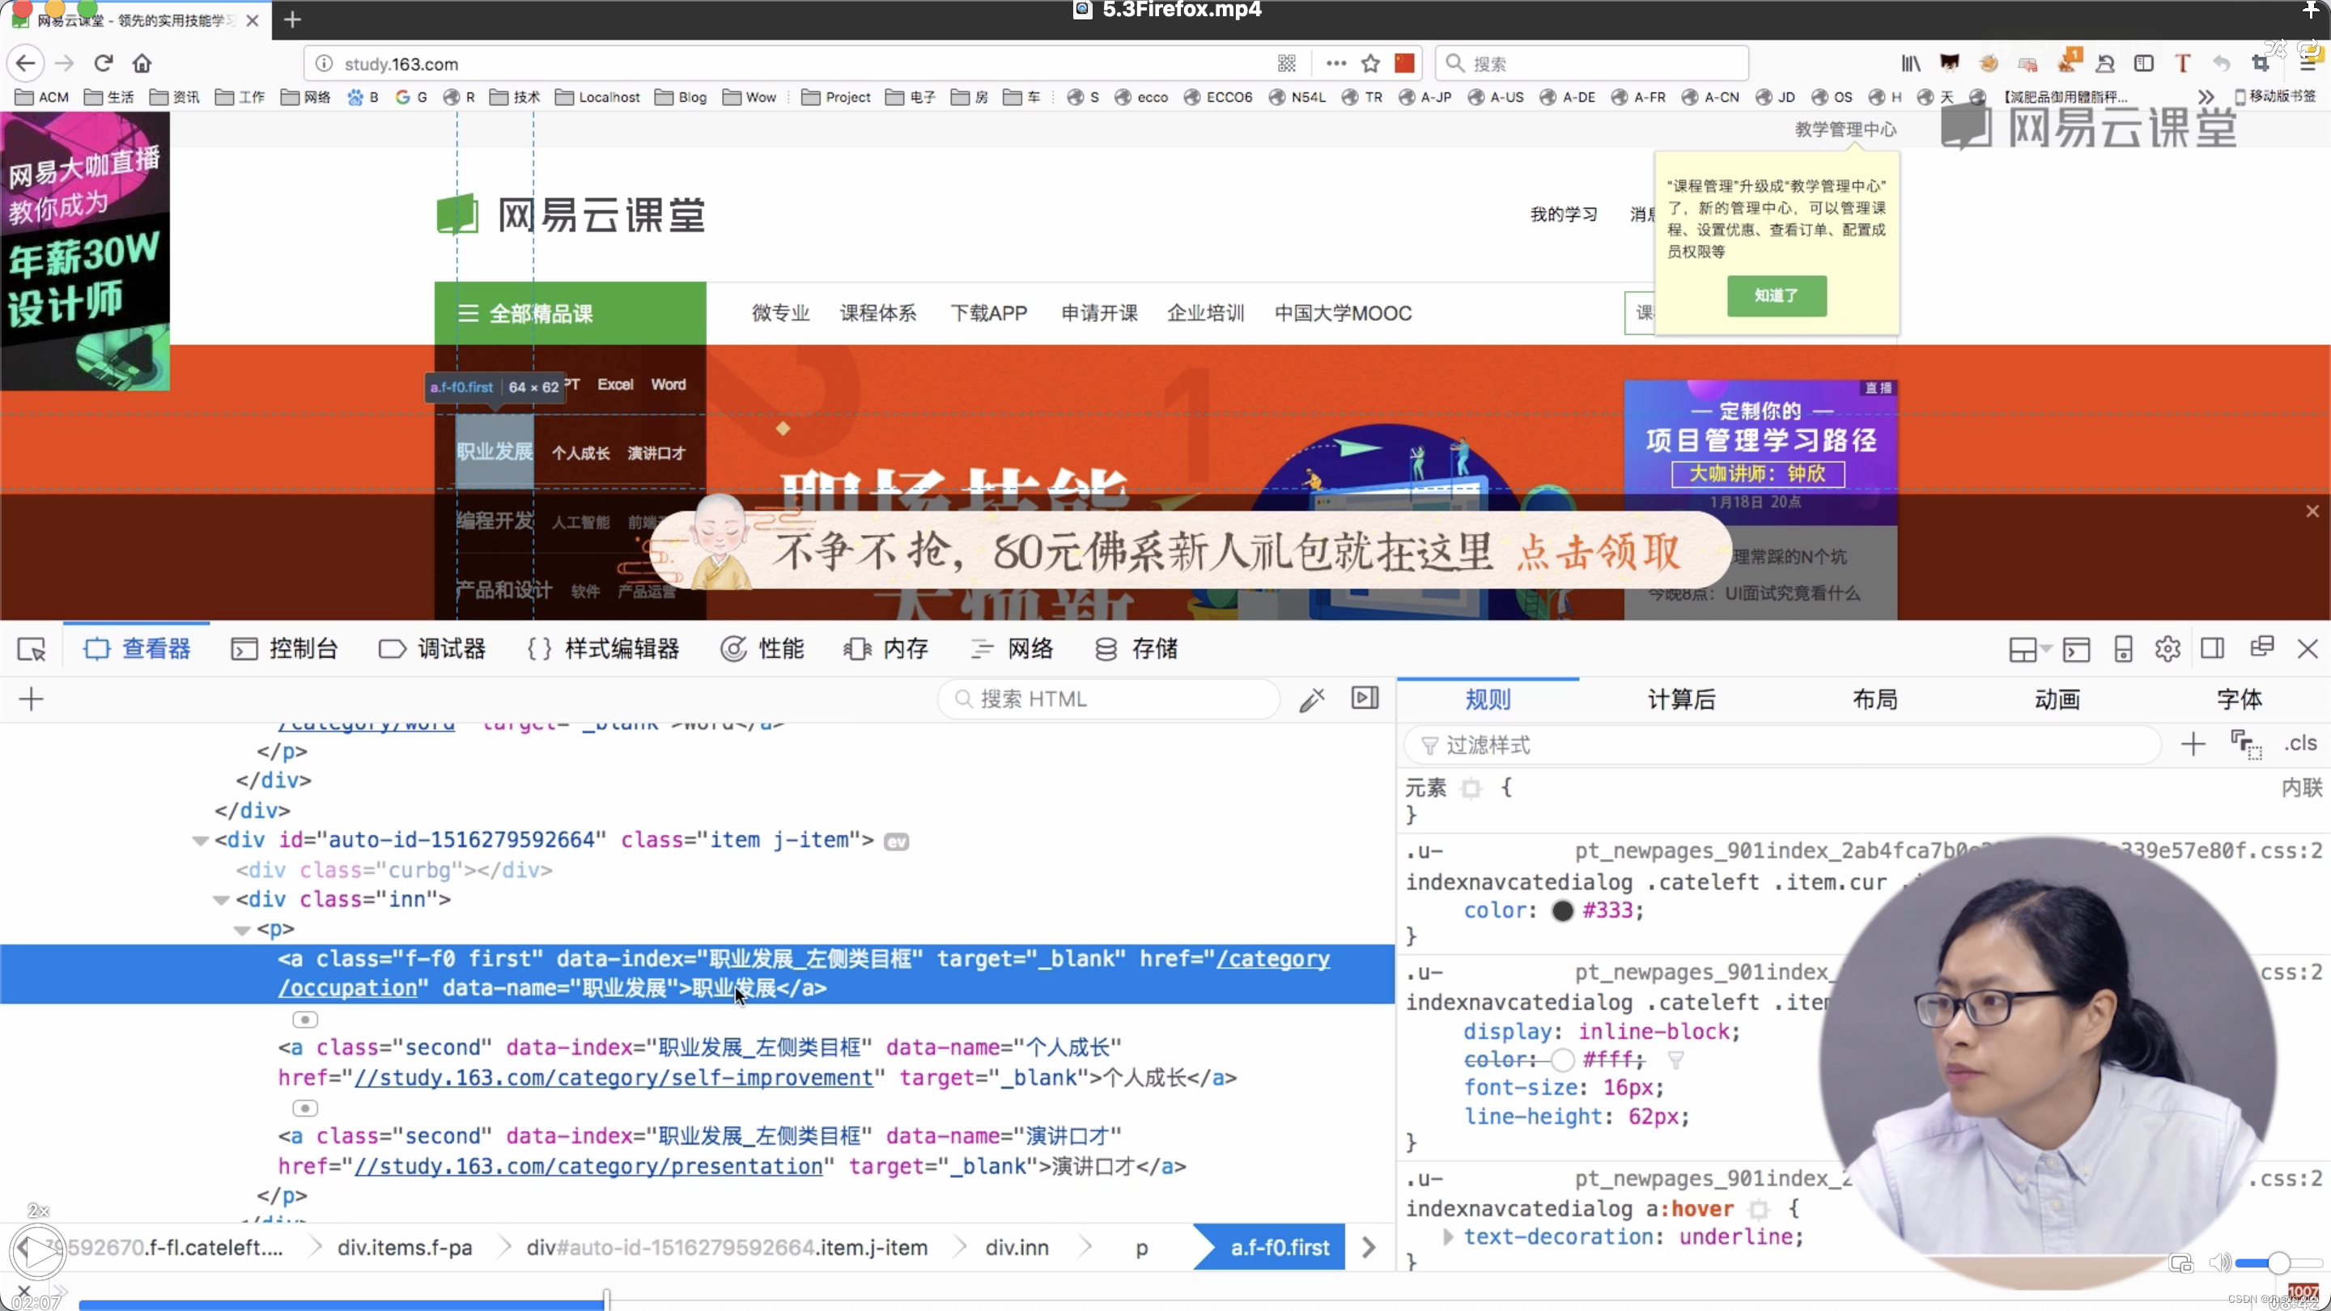Click the eyedropper color picker icon
This screenshot has width=2331, height=1311.
(1311, 698)
